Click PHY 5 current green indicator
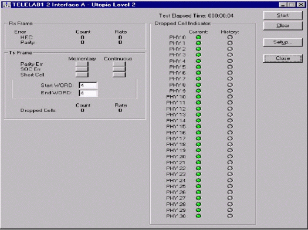This screenshot has height=230, width=308. [199, 67]
